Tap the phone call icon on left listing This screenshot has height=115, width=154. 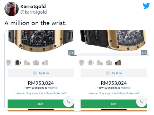click(x=69, y=102)
